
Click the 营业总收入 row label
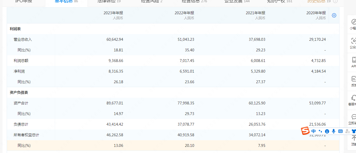[x=23, y=39]
